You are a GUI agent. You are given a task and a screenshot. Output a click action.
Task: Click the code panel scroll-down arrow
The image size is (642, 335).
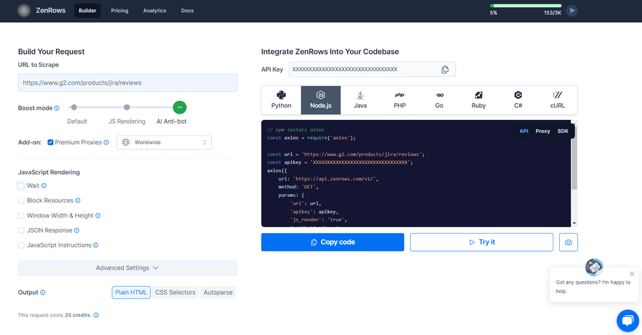coord(574,223)
